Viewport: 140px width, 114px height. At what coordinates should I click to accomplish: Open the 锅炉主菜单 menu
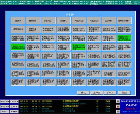(x=5, y=102)
